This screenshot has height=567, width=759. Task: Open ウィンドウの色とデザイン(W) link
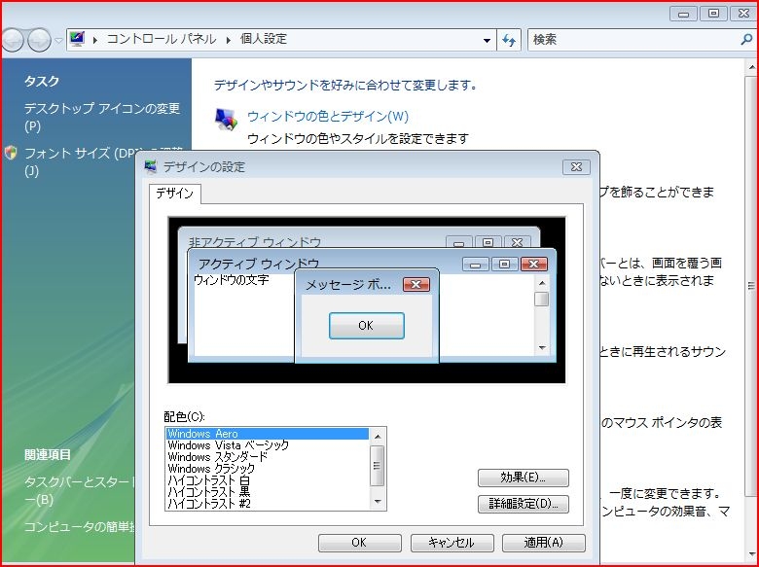(328, 116)
